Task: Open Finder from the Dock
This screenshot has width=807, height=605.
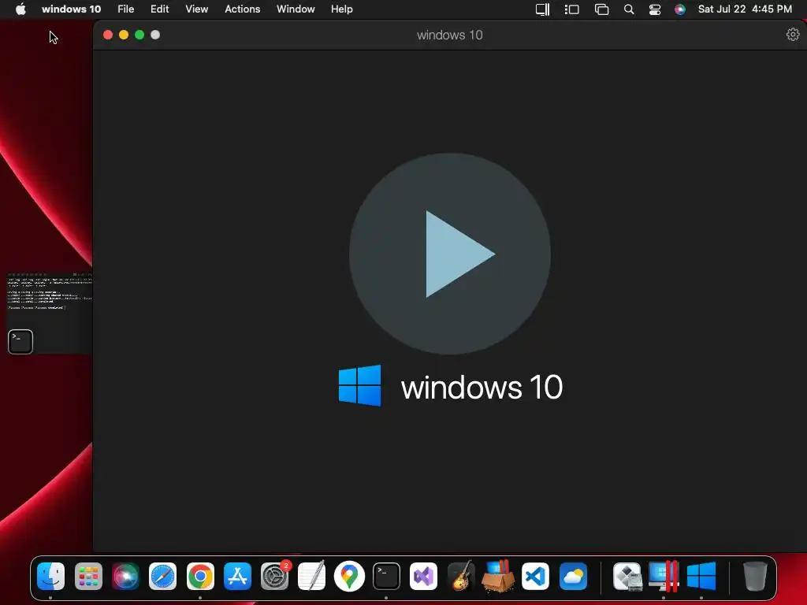Action: pos(50,576)
